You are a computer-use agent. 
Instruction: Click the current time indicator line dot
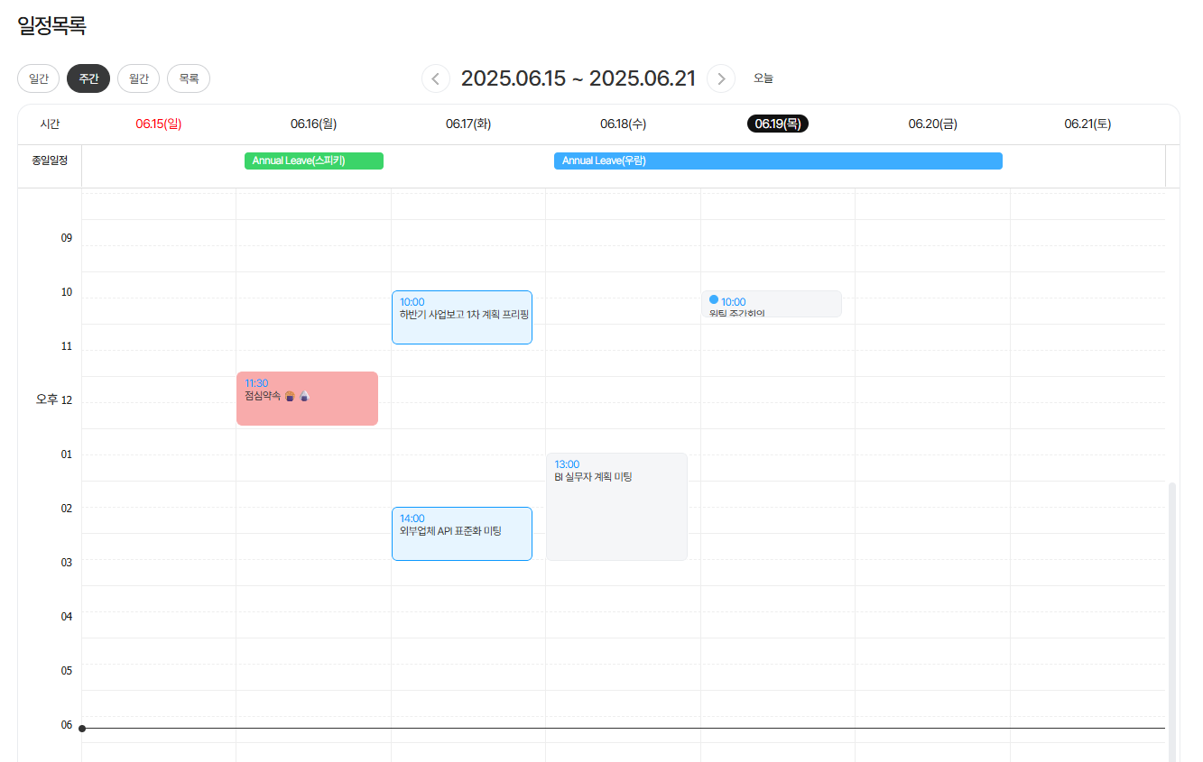coord(82,728)
